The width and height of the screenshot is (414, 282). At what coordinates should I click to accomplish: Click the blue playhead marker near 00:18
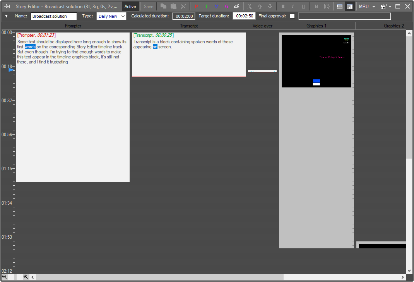11,70
